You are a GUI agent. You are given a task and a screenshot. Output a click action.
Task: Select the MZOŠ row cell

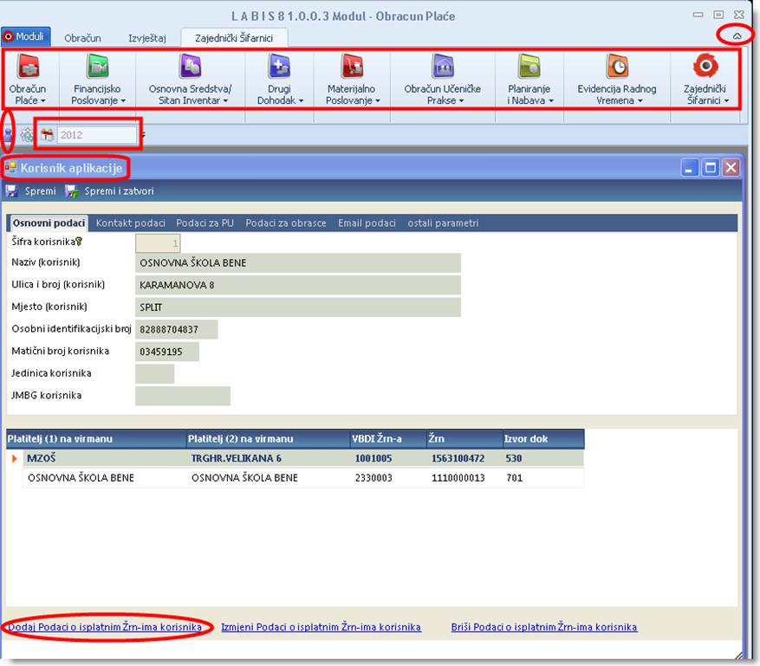(x=104, y=458)
